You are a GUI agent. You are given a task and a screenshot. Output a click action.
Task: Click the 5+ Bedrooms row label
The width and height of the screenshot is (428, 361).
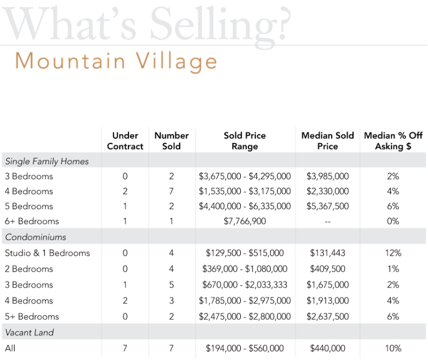point(32,316)
